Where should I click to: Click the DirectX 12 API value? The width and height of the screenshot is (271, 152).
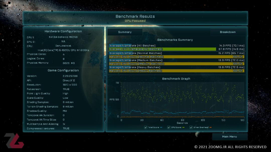(69, 80)
